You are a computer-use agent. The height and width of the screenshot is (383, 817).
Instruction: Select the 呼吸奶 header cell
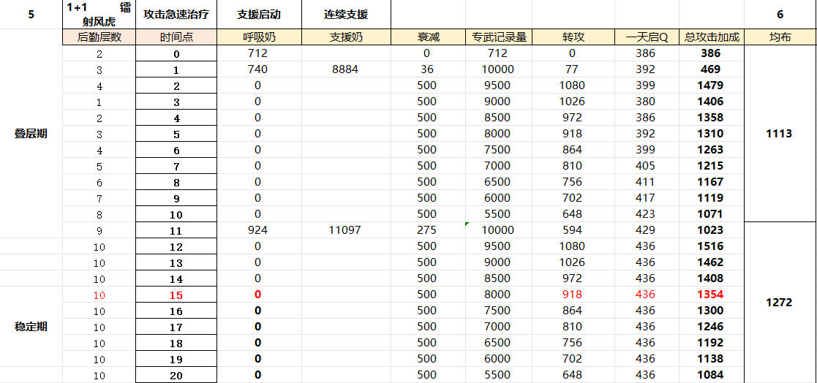tap(259, 37)
